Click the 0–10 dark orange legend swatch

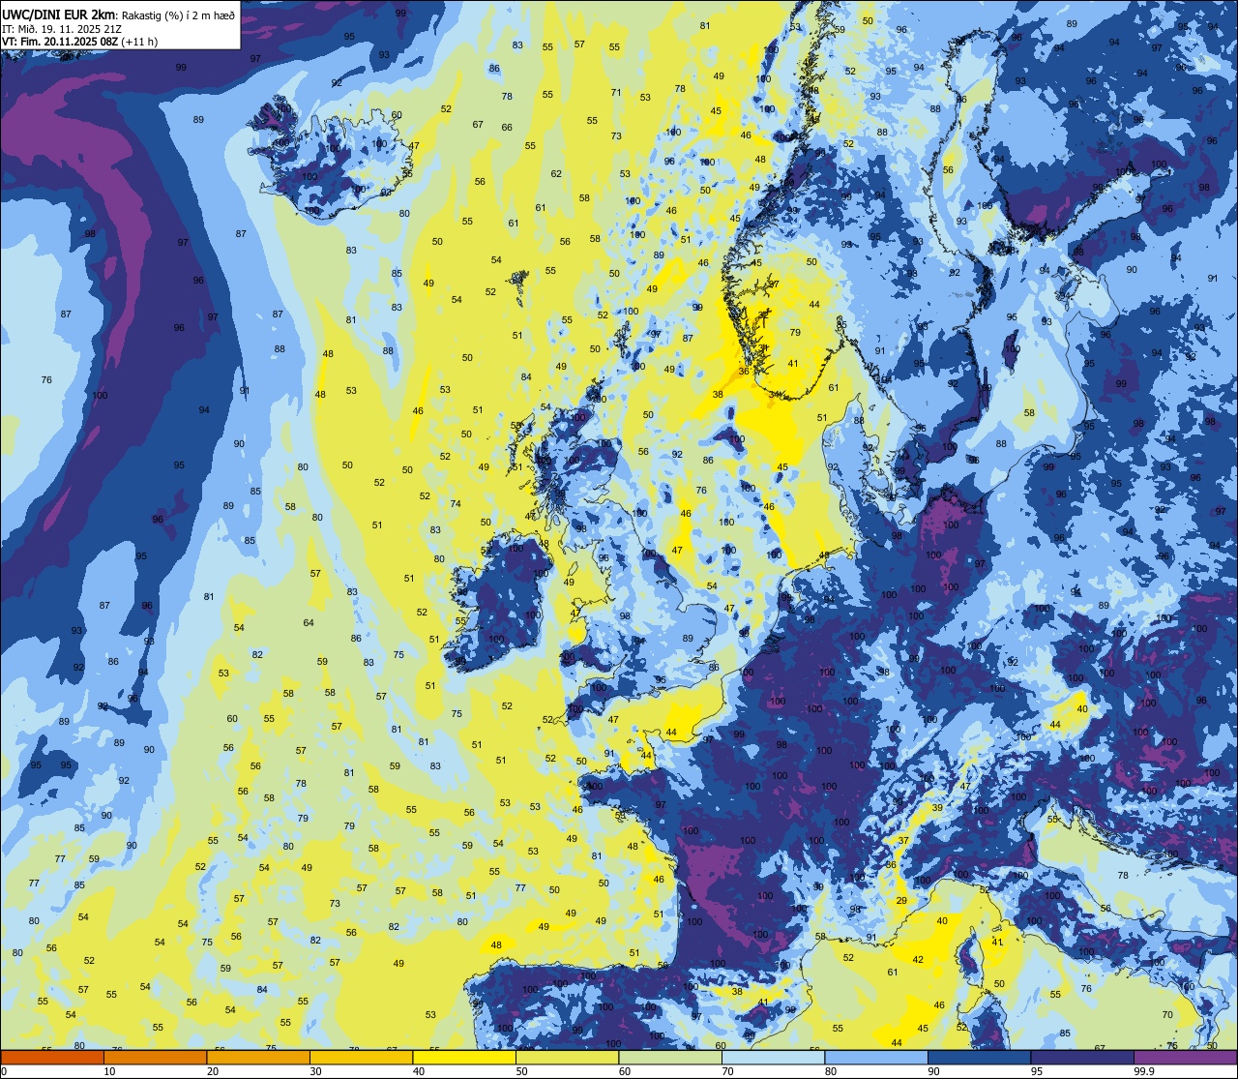(52, 1057)
